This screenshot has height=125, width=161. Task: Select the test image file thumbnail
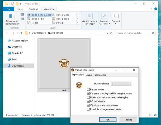pyautogui.click(x=64, y=63)
